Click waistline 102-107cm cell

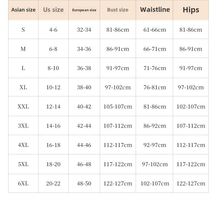click(155, 184)
